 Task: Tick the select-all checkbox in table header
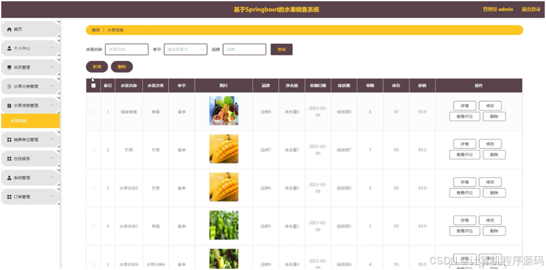coord(93,85)
